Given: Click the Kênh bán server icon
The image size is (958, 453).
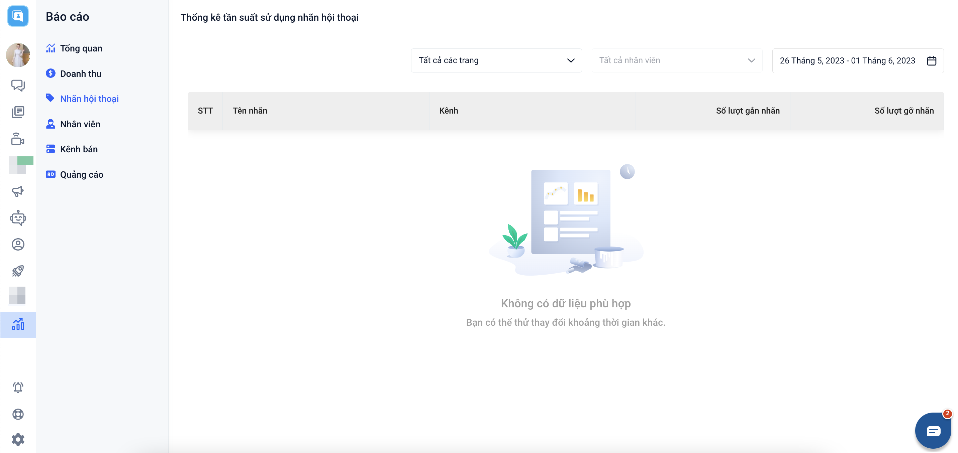Looking at the screenshot, I should (51, 149).
